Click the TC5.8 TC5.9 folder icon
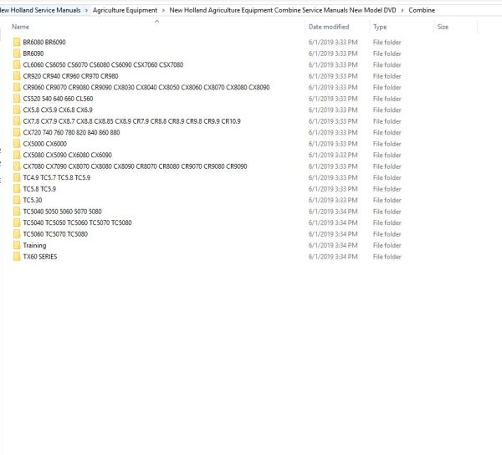 pyautogui.click(x=17, y=189)
